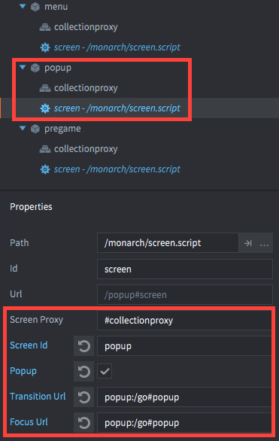Reset the Popup checkbox property
The image size is (279, 441).
(x=83, y=372)
